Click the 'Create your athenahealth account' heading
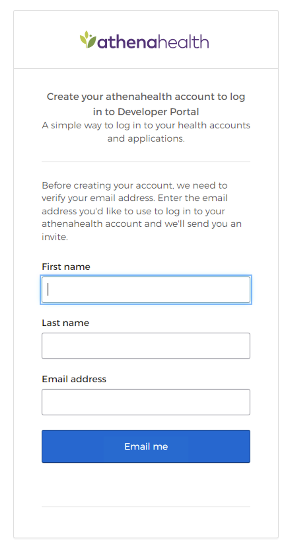 tap(146, 104)
